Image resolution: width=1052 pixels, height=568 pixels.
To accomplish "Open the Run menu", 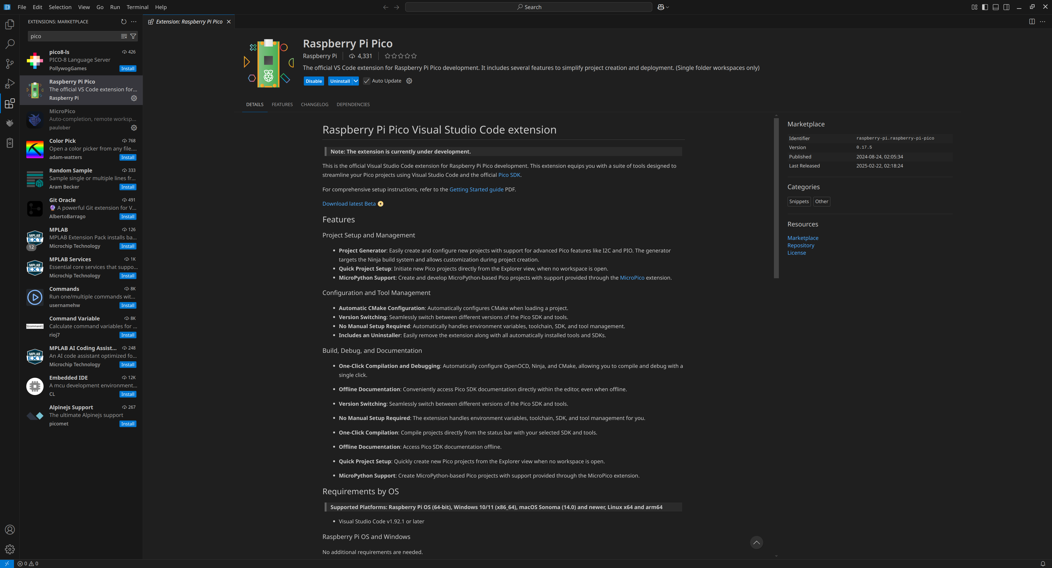I will coord(115,7).
